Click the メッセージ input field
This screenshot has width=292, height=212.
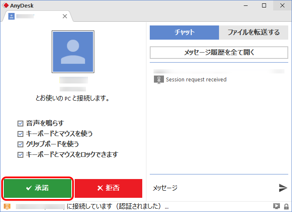213,188
